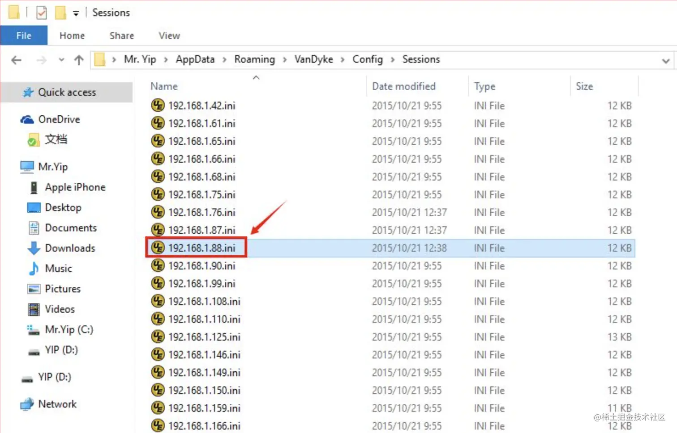Click the Properties quick access toolbar icon
Image resolution: width=677 pixels, height=433 pixels.
tap(41, 13)
